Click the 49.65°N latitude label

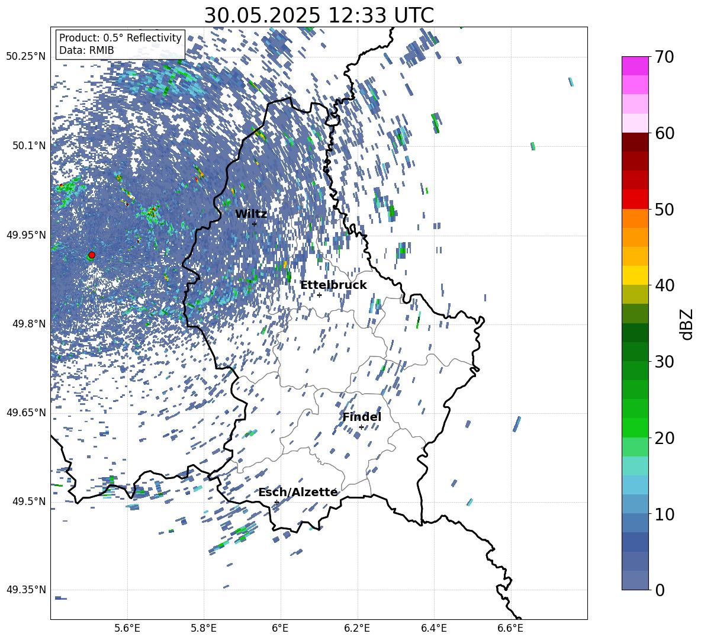[26, 412]
